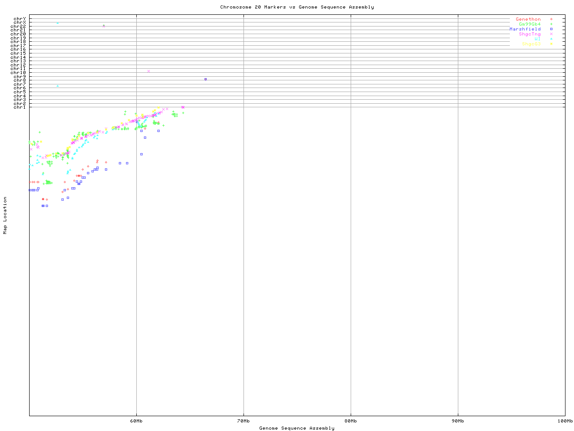Select the Genethon legend label

(528, 19)
